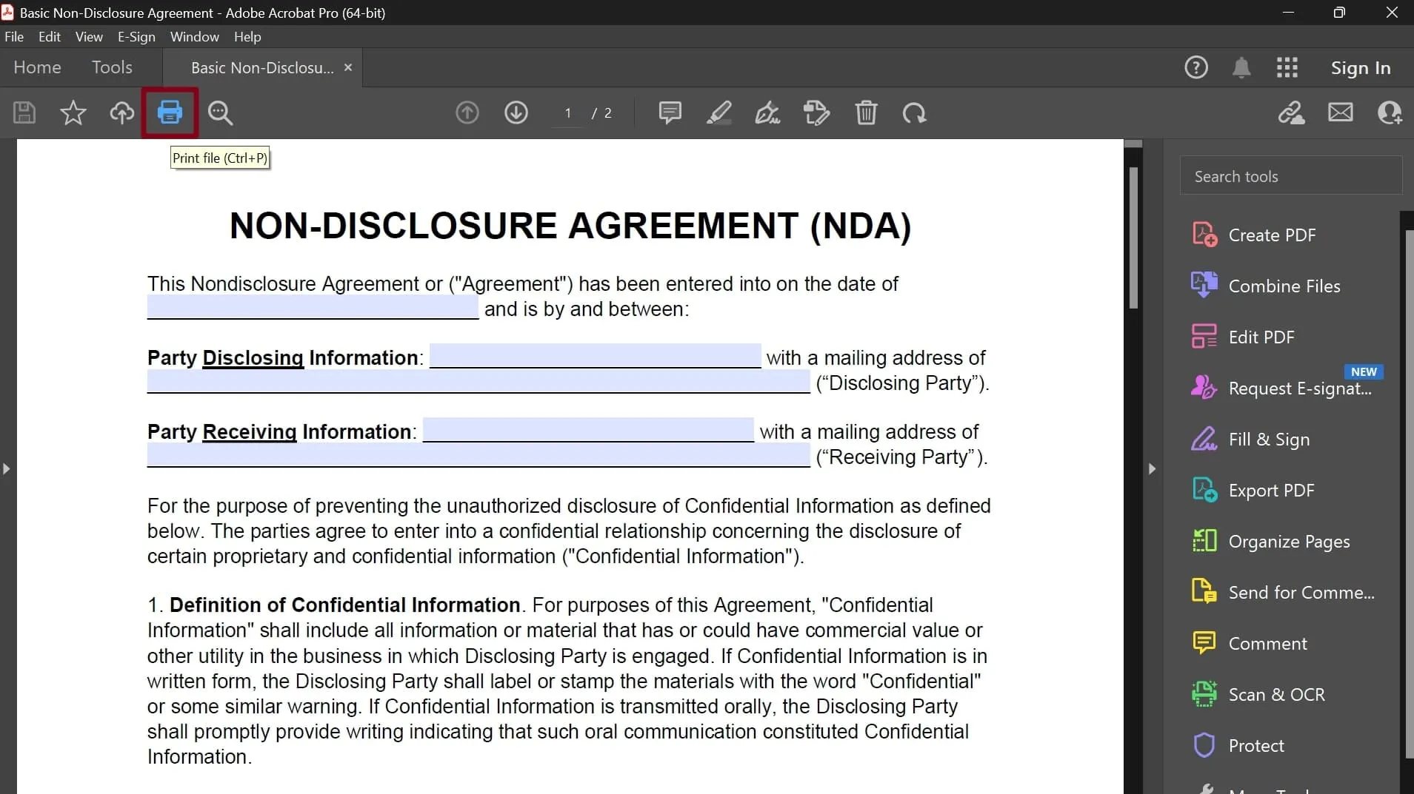The height and width of the screenshot is (794, 1414).
Task: Open the Help question mark icon
Action: 1196,67
